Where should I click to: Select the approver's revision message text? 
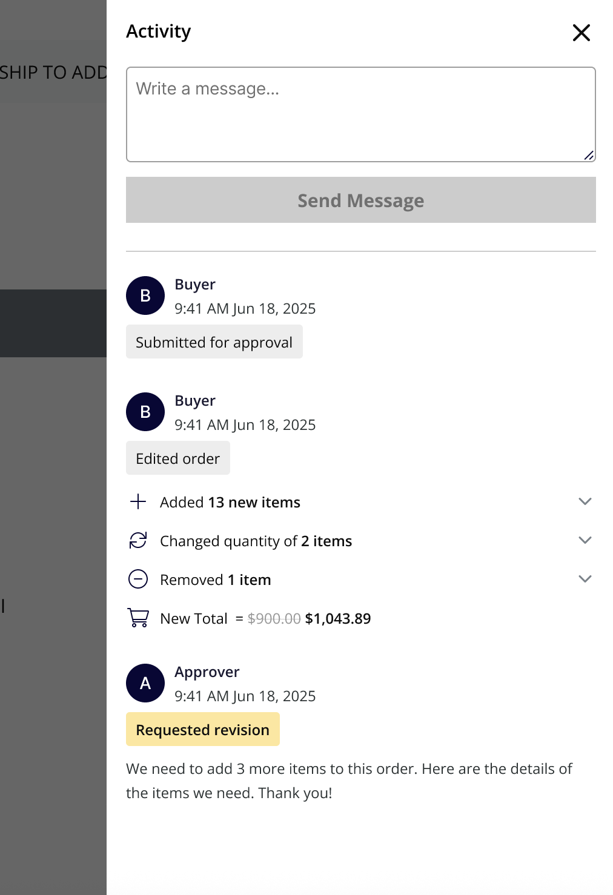point(349,780)
